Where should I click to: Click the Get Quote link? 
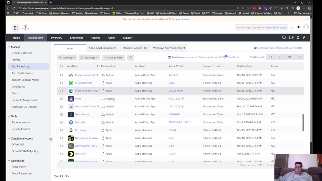(x=281, y=27)
